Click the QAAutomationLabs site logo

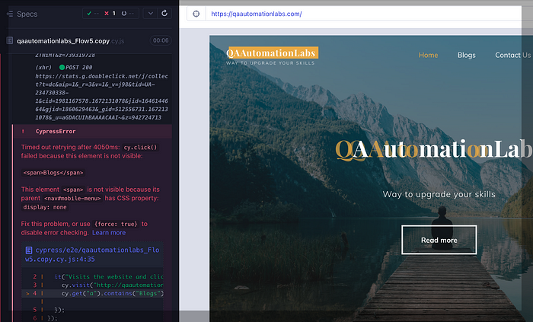pyautogui.click(x=273, y=53)
